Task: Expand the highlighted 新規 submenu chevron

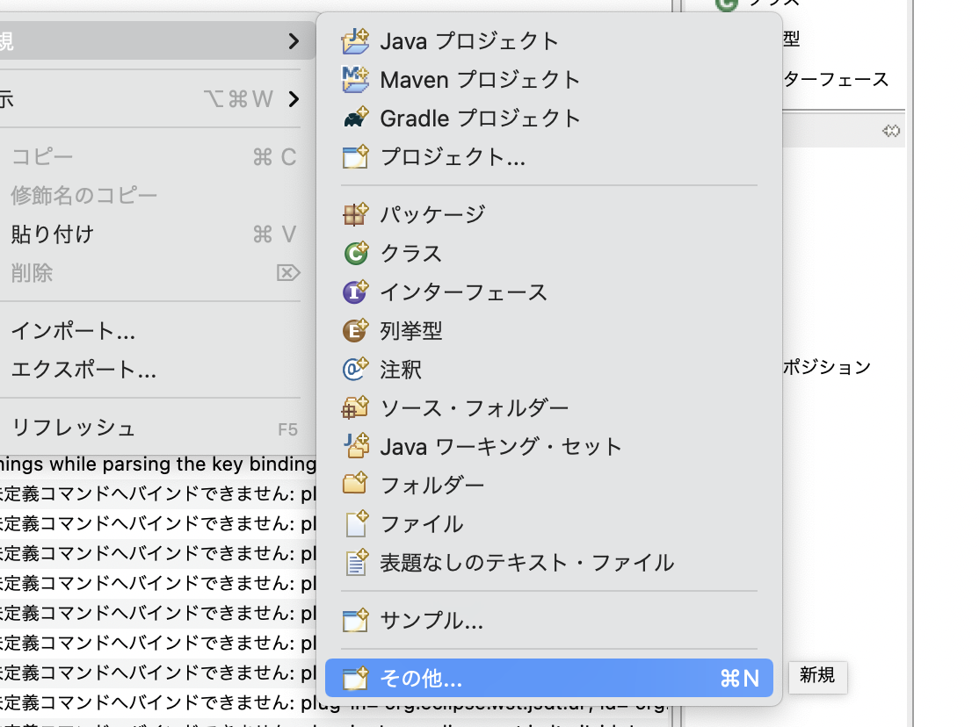Action: [293, 41]
